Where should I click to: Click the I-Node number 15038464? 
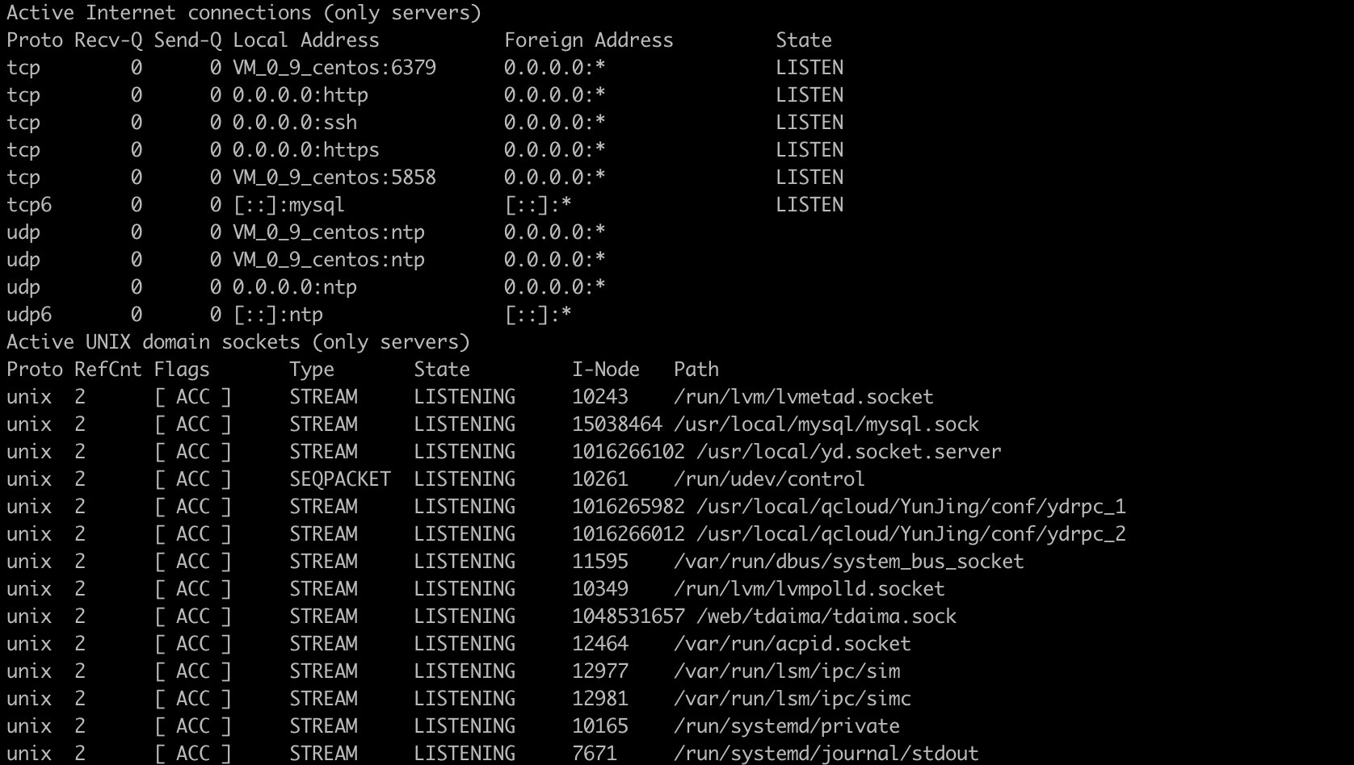coord(616,424)
